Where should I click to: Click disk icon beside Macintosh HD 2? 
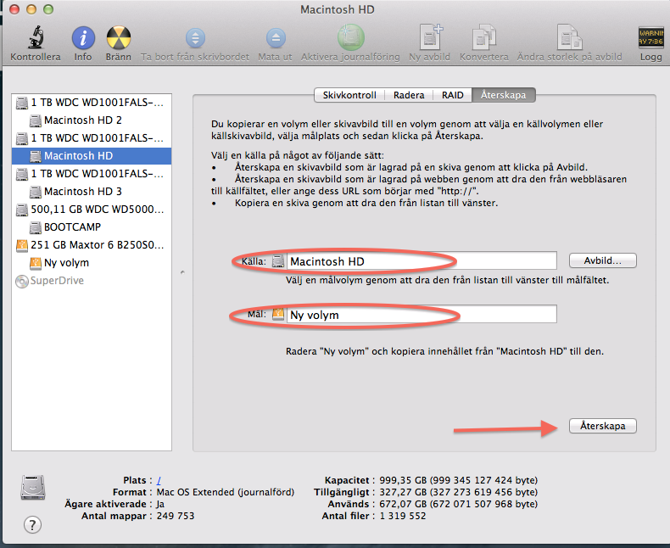click(36, 120)
